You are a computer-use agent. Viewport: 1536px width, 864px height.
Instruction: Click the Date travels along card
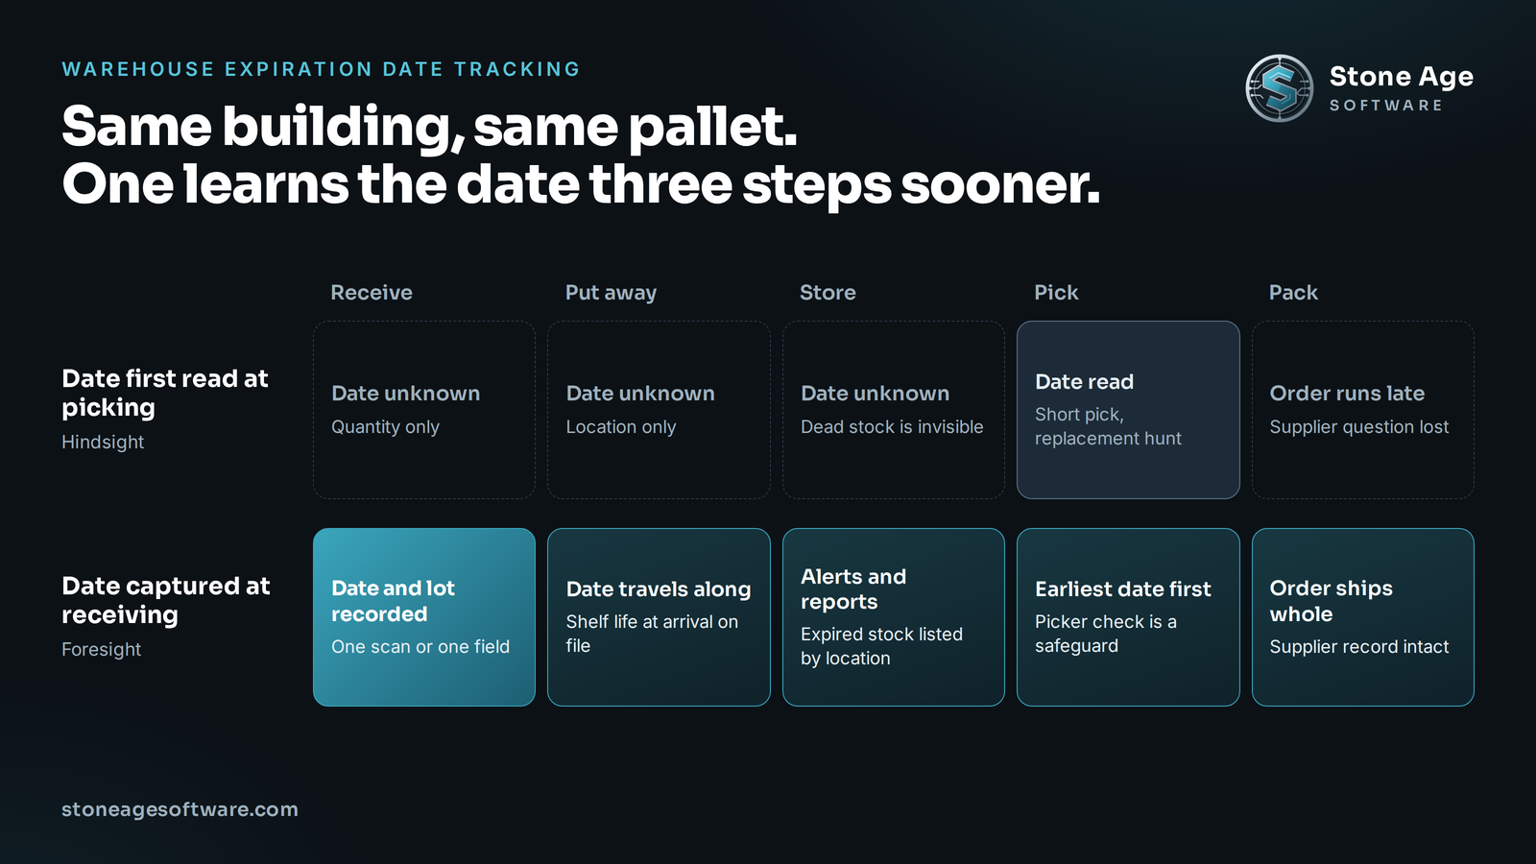(659, 617)
